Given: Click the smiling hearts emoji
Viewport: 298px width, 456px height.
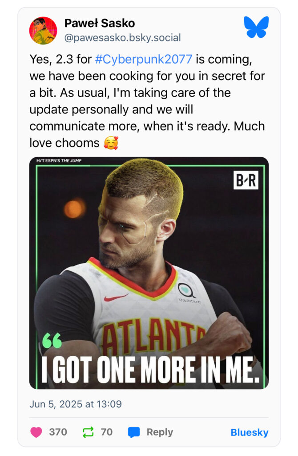Looking at the screenshot, I should pos(111,143).
